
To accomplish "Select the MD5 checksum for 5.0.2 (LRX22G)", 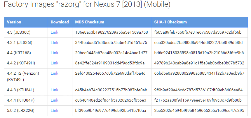I will tap(110, 111).
